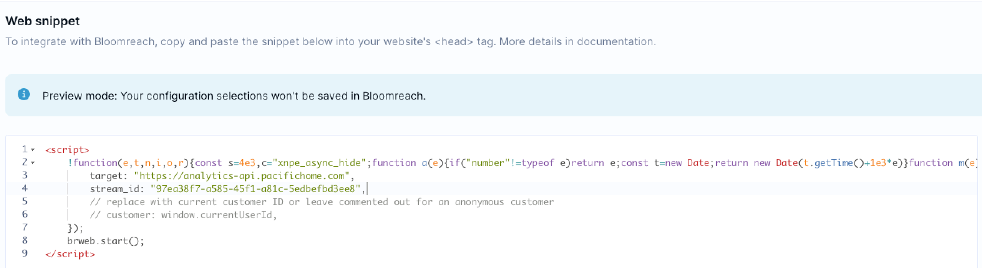
Task: Open the "More details in documentation" text
Action: point(577,41)
